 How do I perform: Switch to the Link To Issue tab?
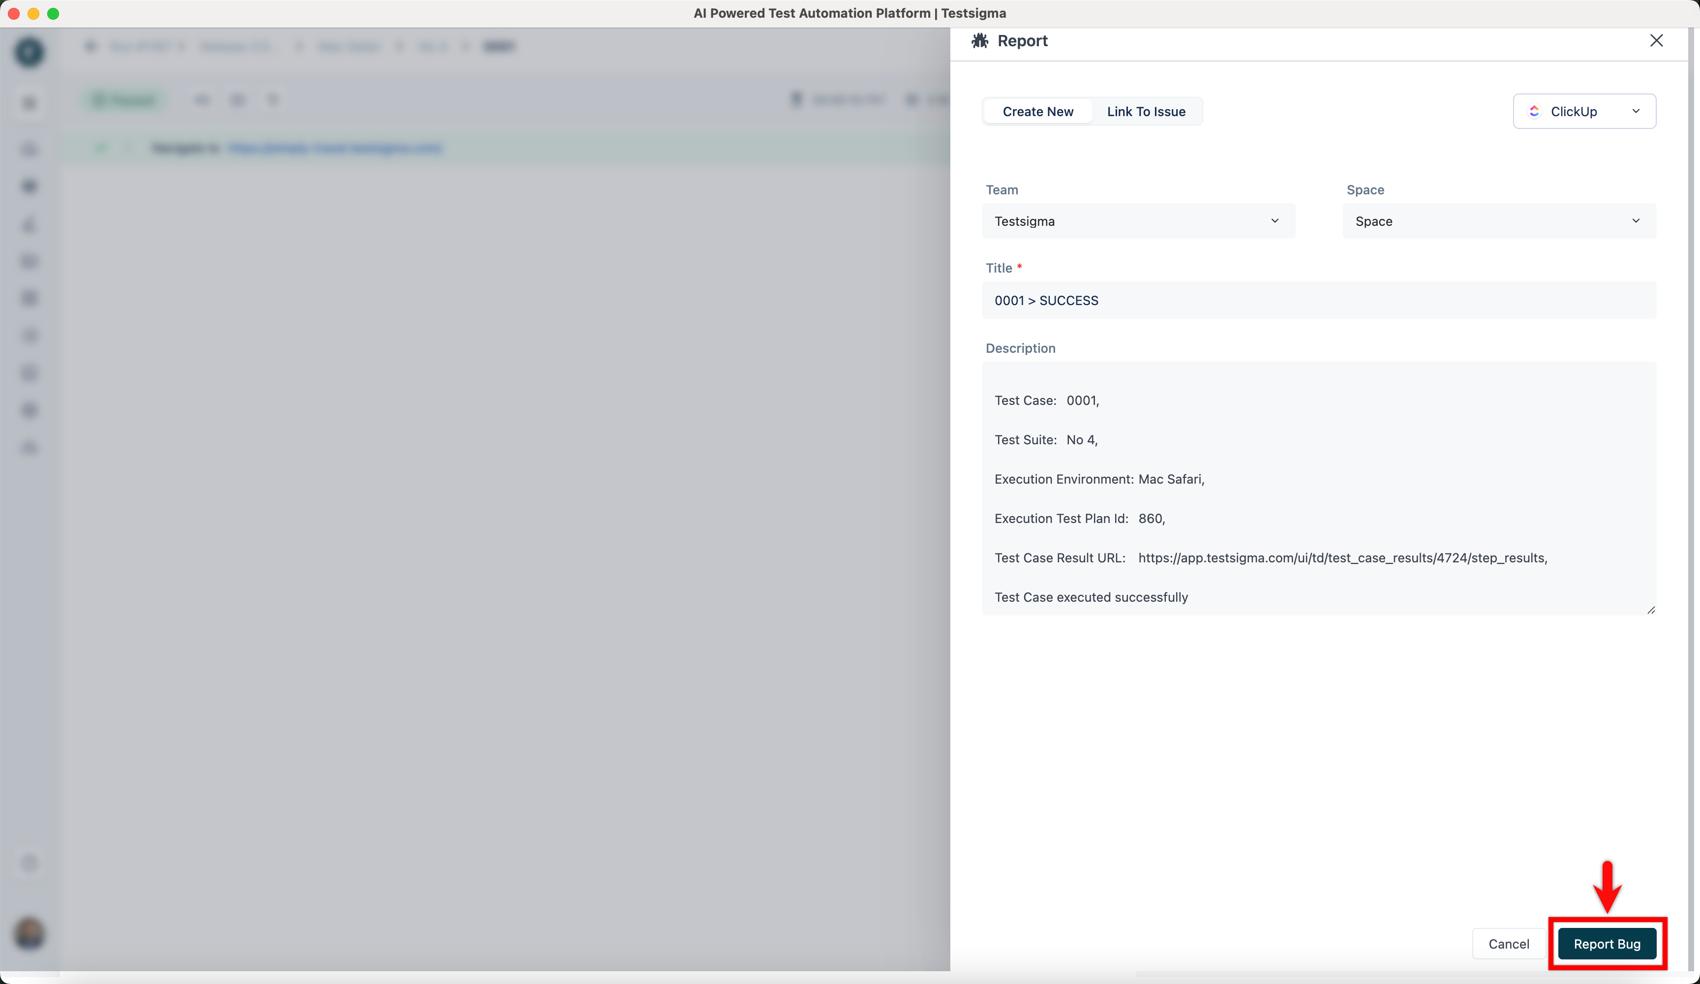(1146, 111)
